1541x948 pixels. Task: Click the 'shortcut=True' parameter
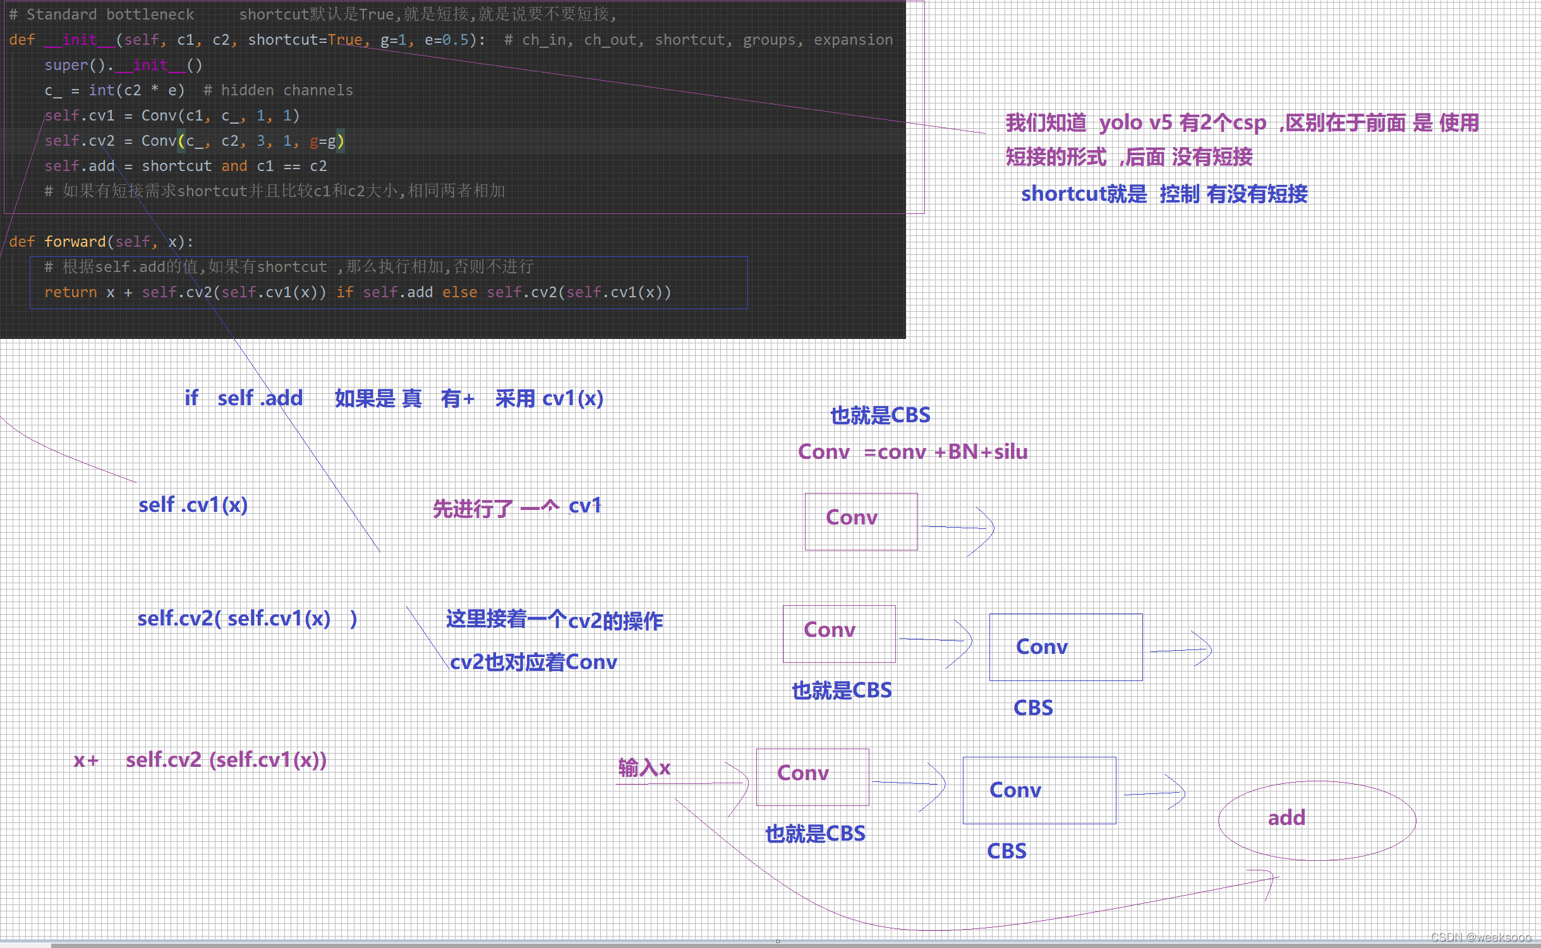pyautogui.click(x=305, y=40)
